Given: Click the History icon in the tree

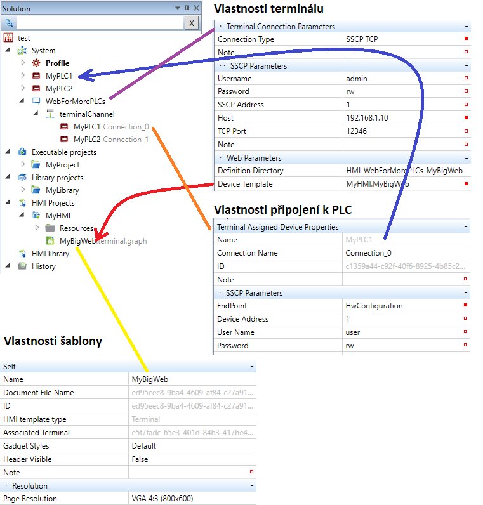Looking at the screenshot, I should (x=22, y=266).
